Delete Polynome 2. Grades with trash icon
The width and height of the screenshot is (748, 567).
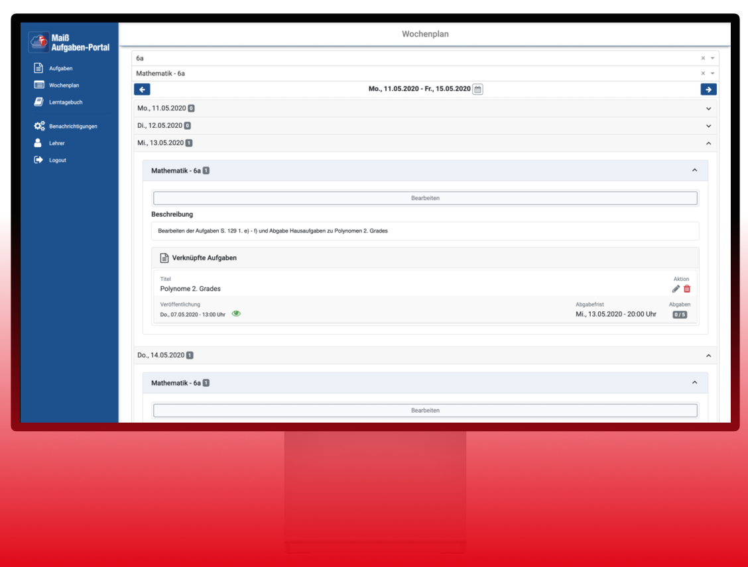pyautogui.click(x=687, y=289)
